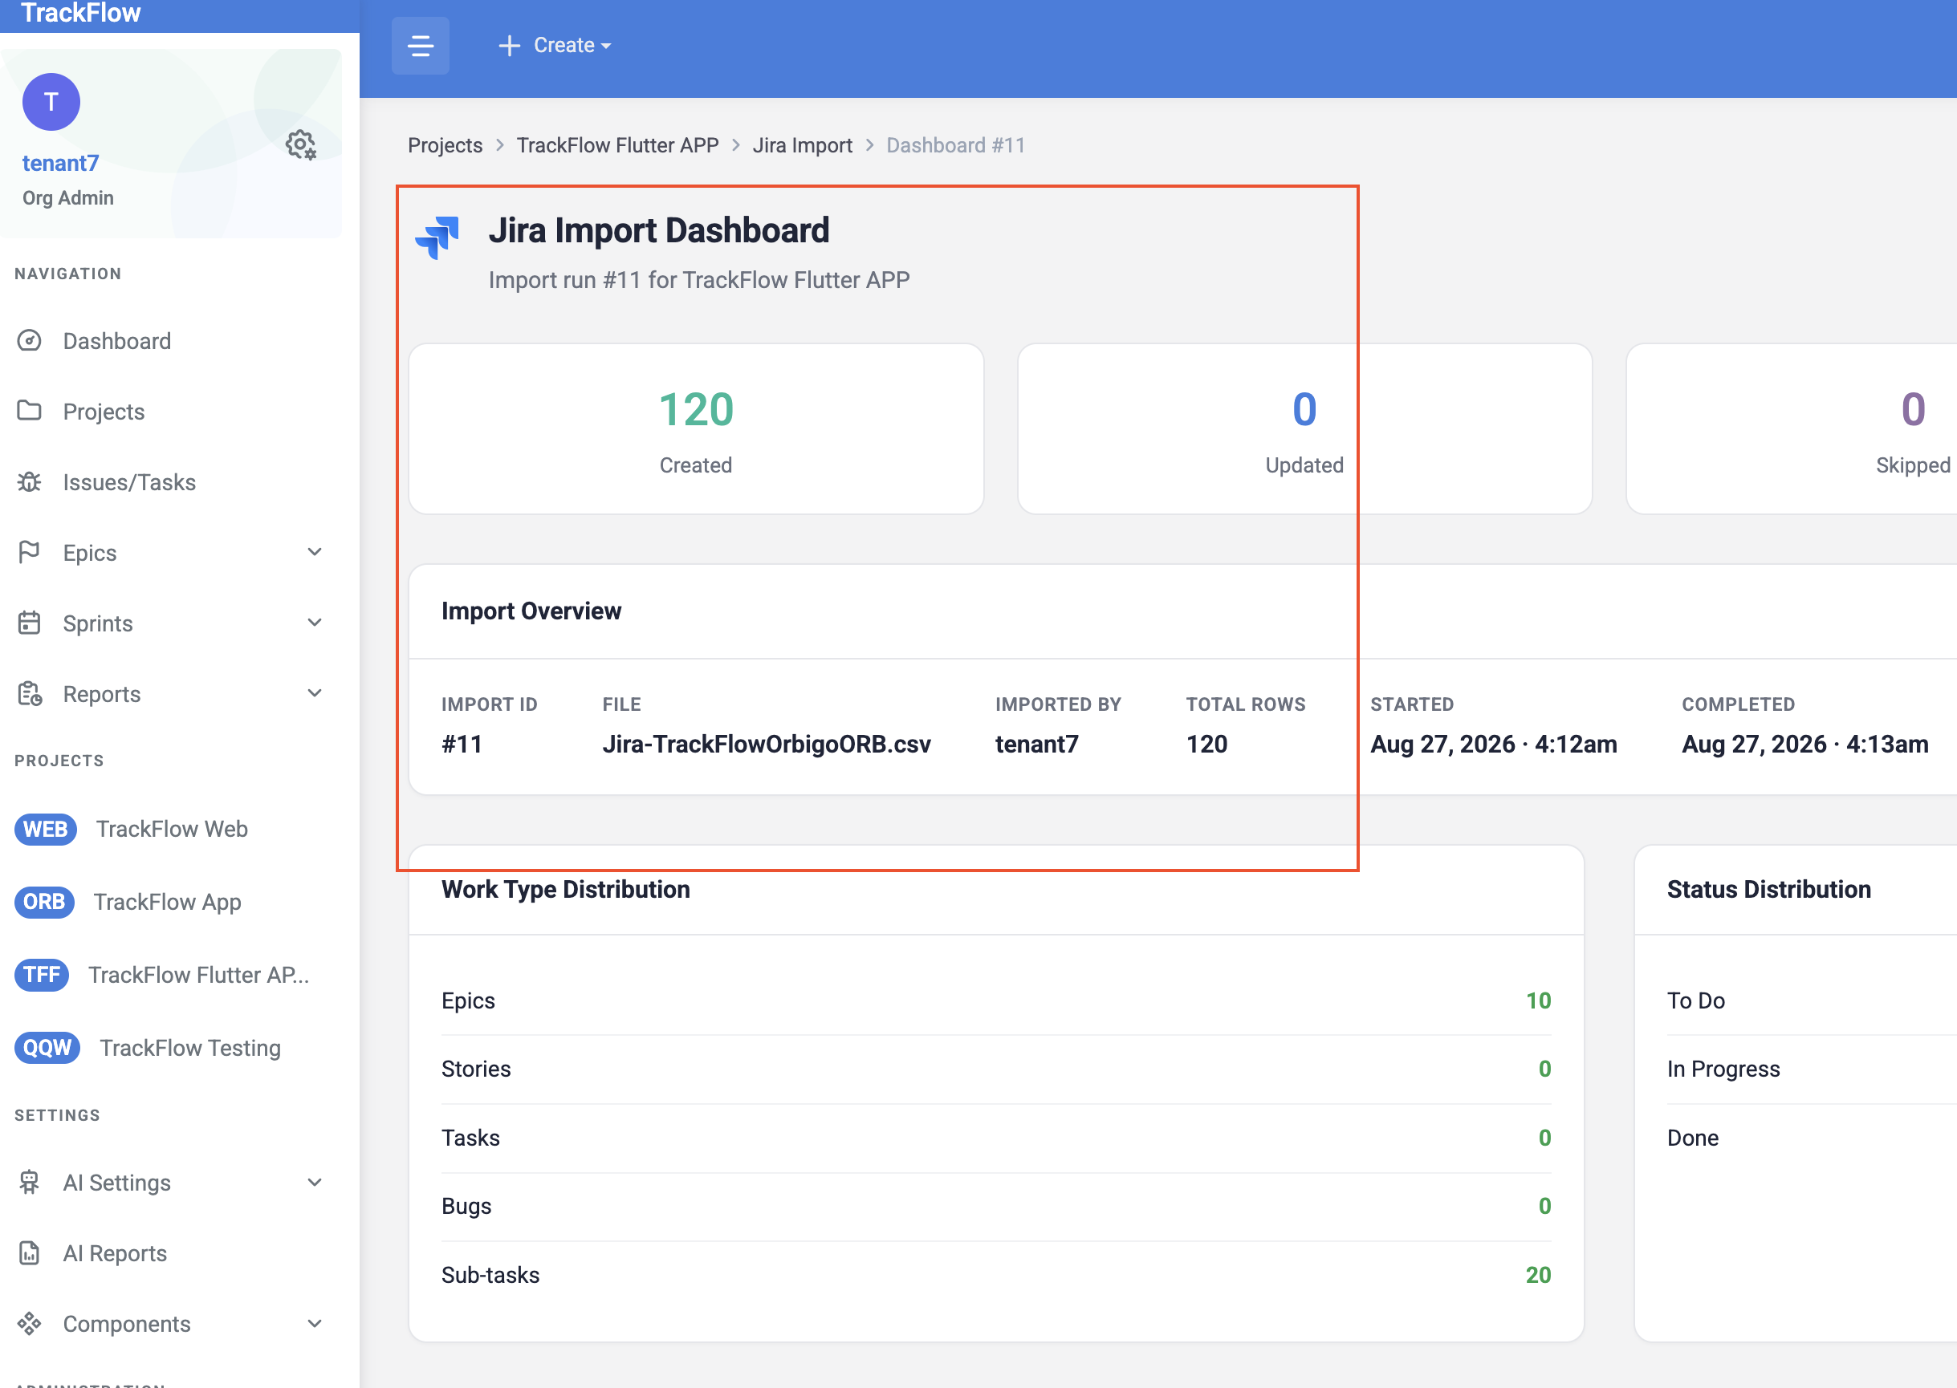
Task: Expand the AI Settings chevron
Action: click(315, 1182)
